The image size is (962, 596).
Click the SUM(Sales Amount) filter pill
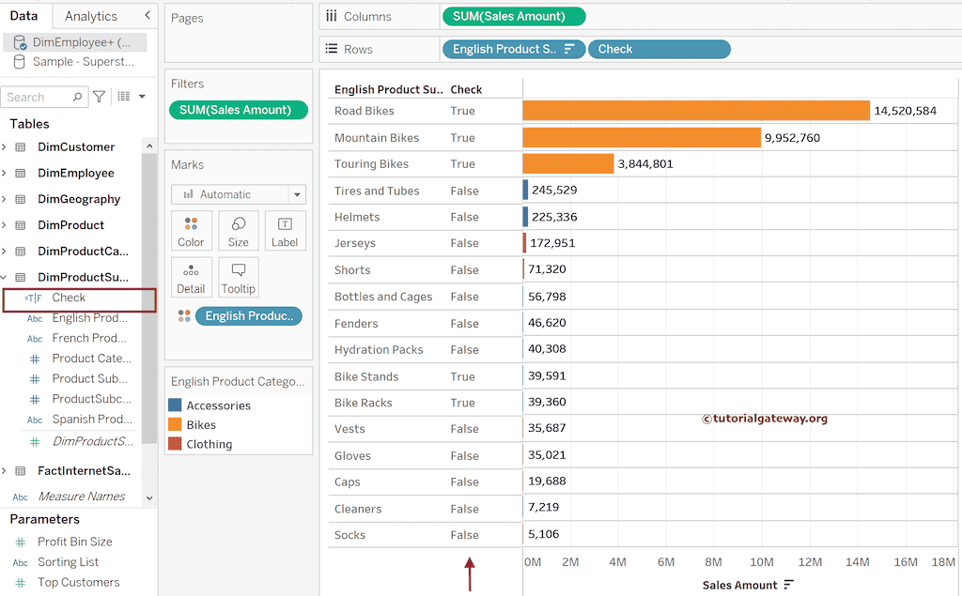point(238,110)
